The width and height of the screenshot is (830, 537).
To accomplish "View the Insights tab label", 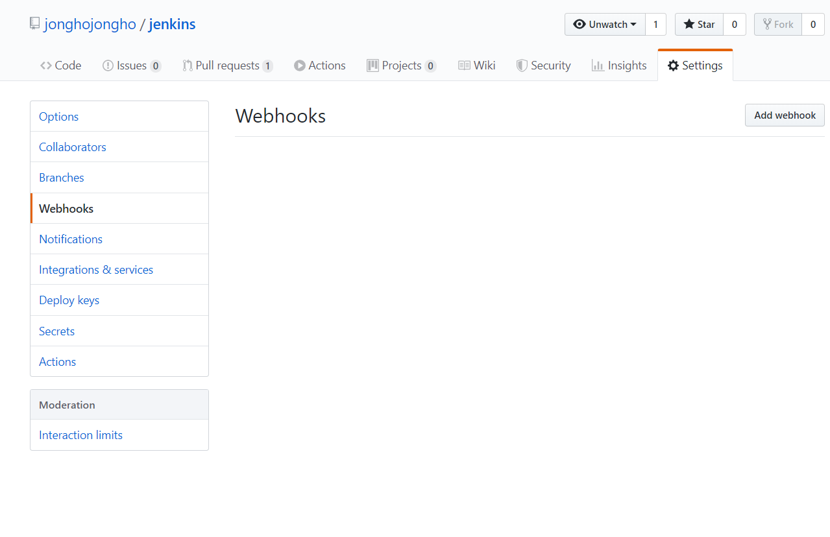I will pos(628,66).
